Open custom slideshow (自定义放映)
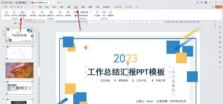The height and width of the screenshot is (104, 223). 42,14
